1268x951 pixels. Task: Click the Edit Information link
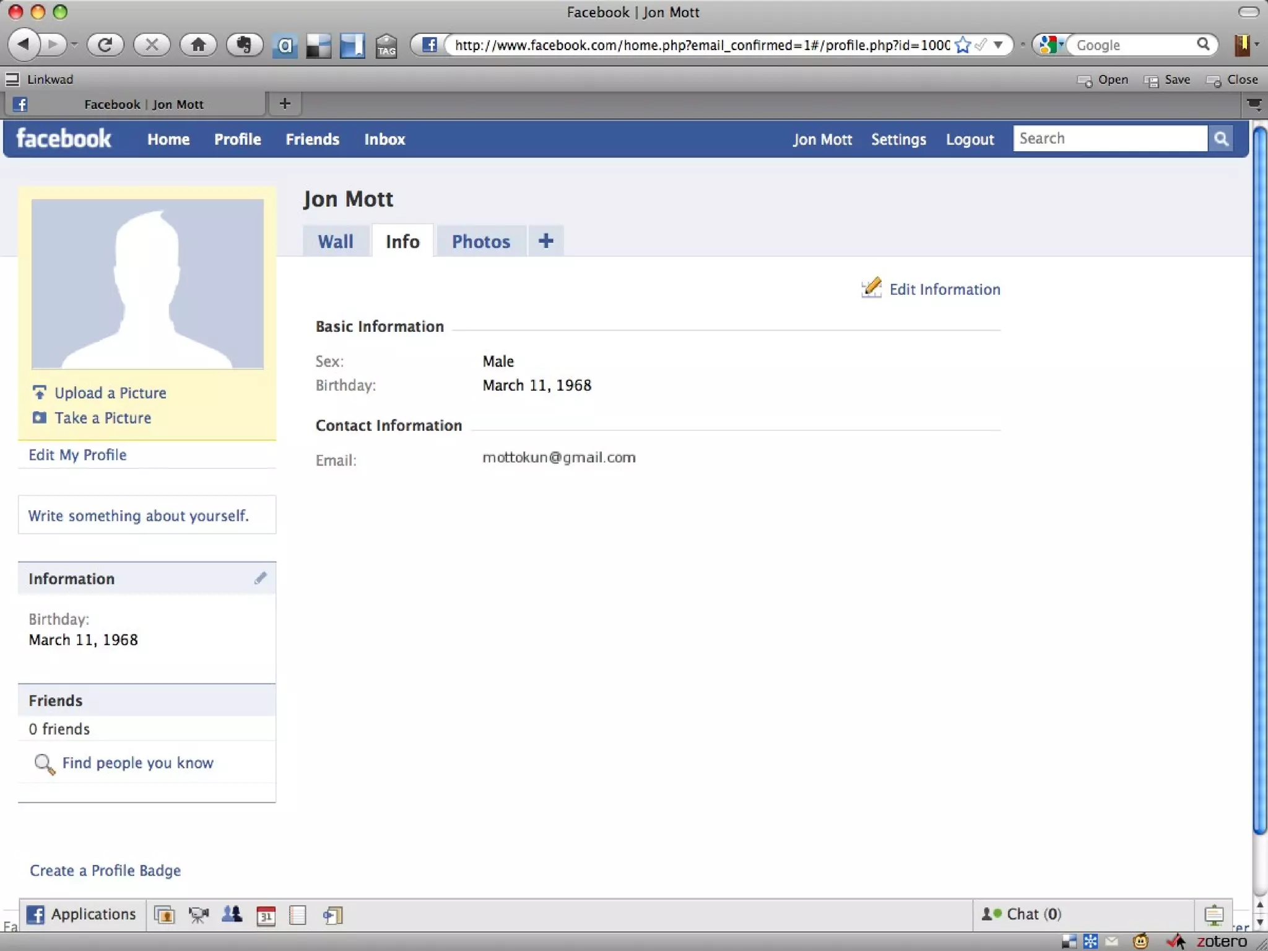(x=944, y=289)
